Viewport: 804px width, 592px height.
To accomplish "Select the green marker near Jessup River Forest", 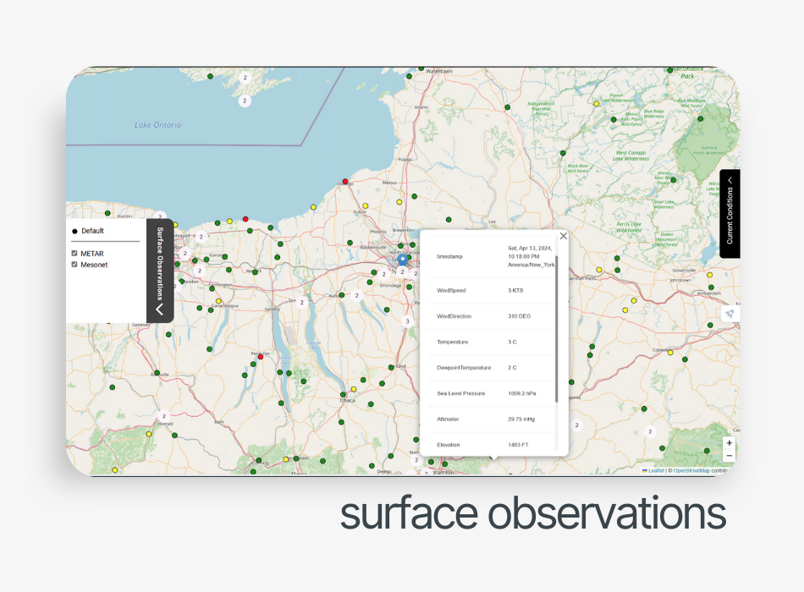I will [674, 180].
